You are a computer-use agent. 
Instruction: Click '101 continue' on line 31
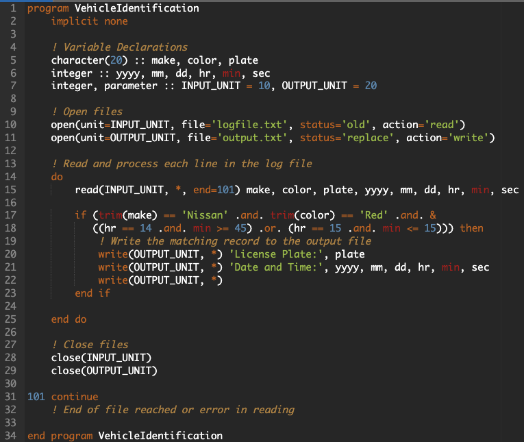coord(63,397)
